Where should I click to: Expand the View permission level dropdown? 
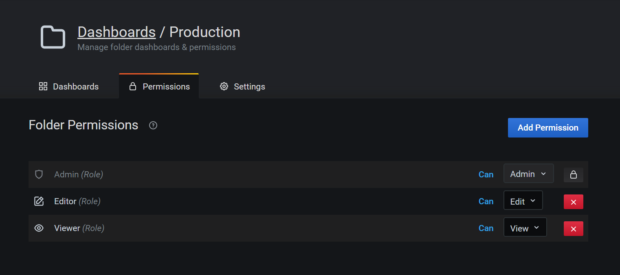tap(525, 228)
